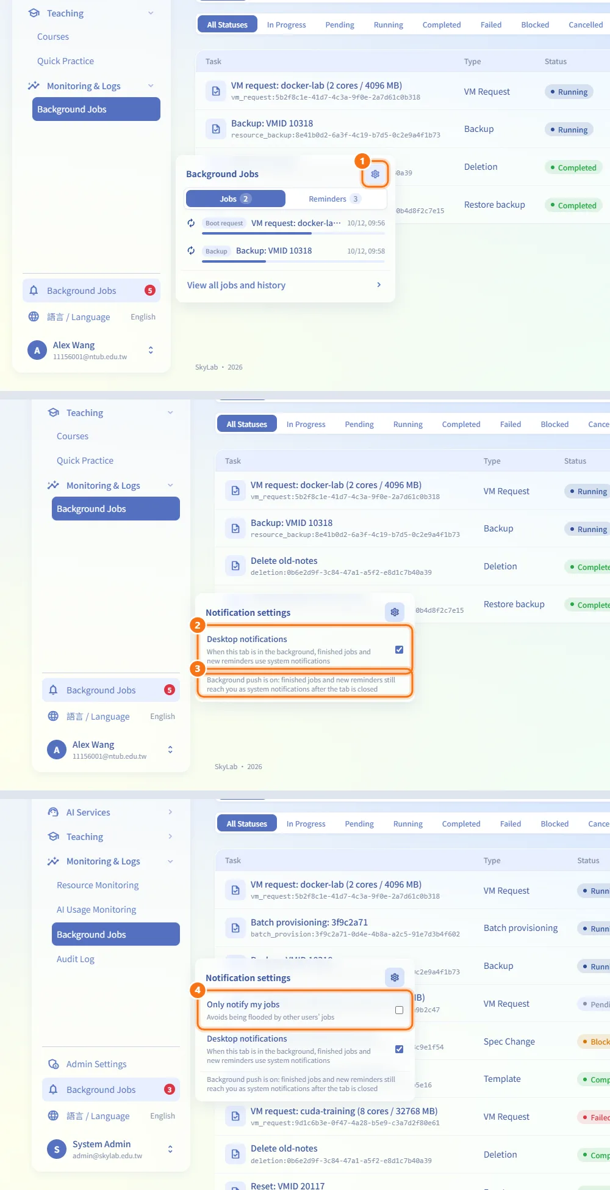Click the Spec Change type cell
Screen dimensions: 610x1190
click(509, 1042)
